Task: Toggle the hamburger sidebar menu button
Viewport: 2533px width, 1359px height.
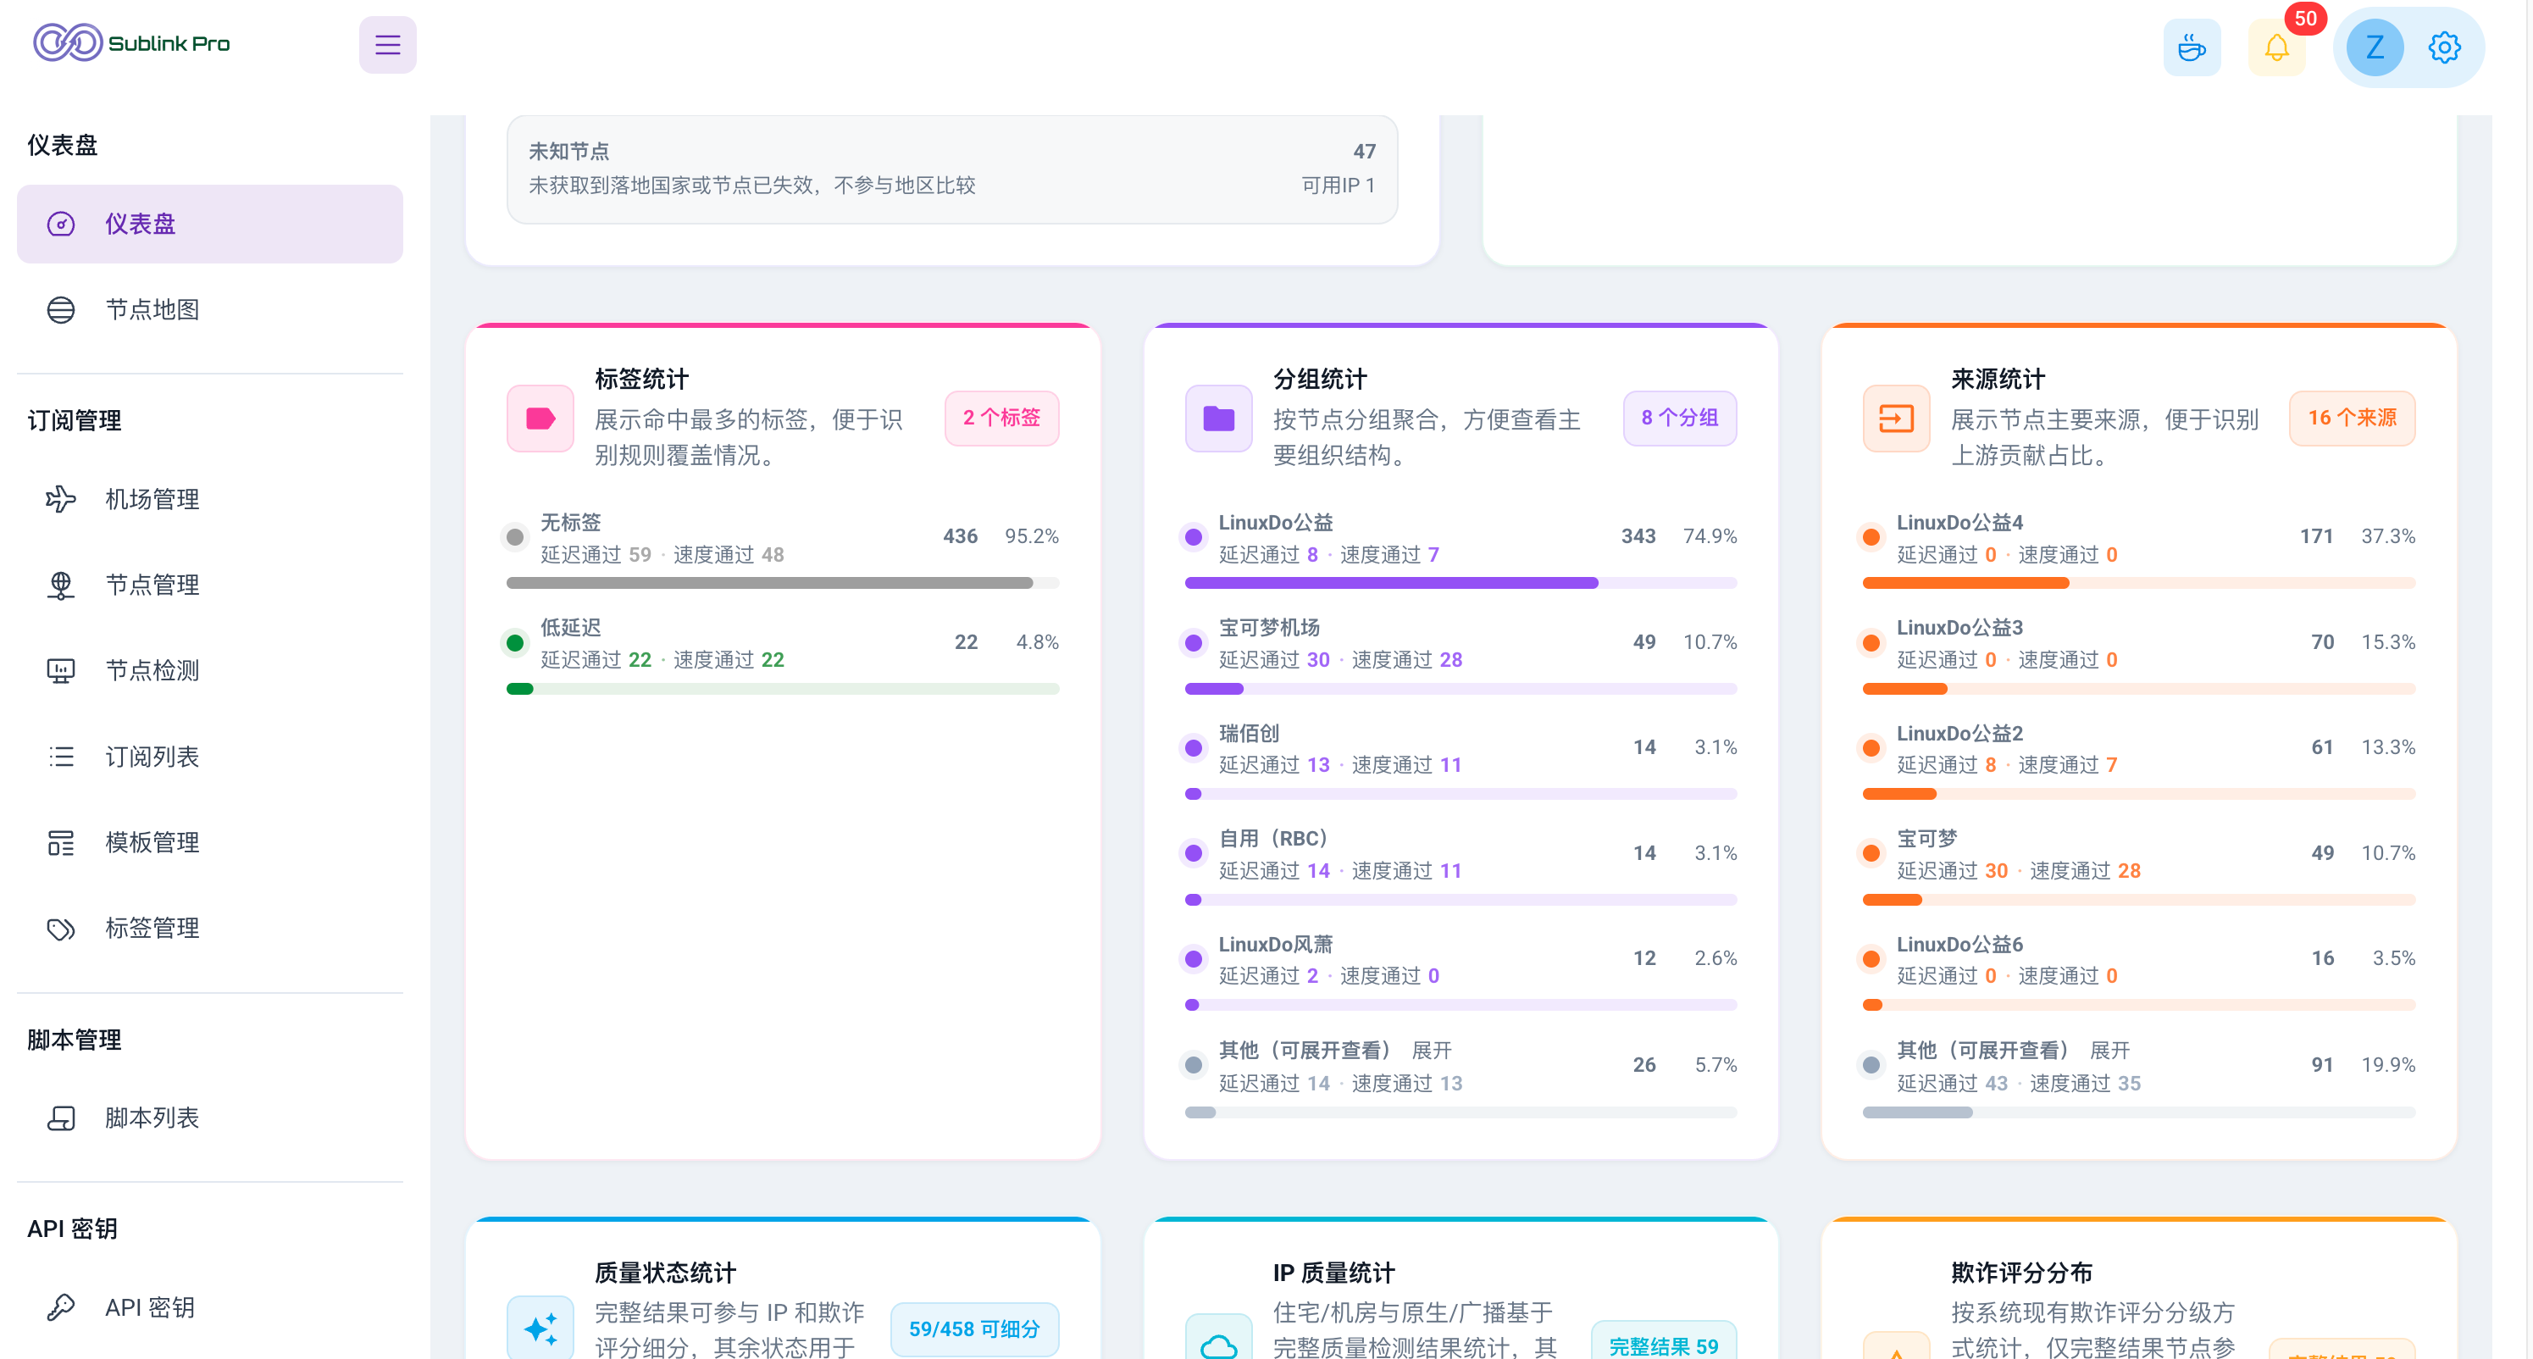Action: tap(387, 44)
